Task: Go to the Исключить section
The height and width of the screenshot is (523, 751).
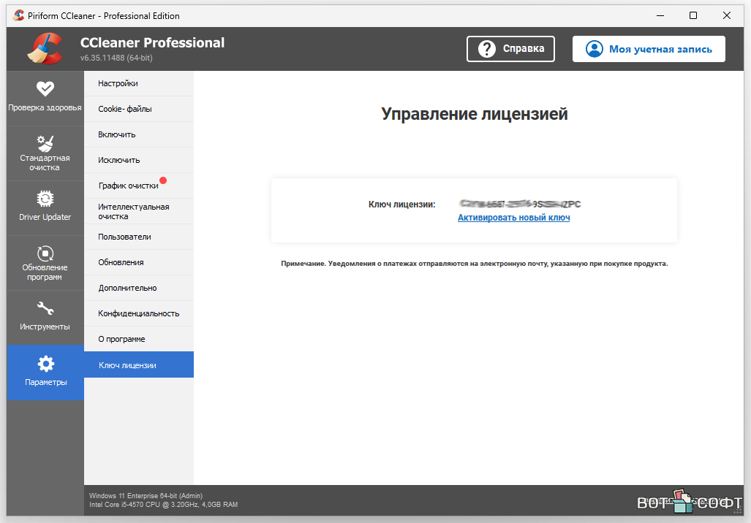Action: [139, 160]
